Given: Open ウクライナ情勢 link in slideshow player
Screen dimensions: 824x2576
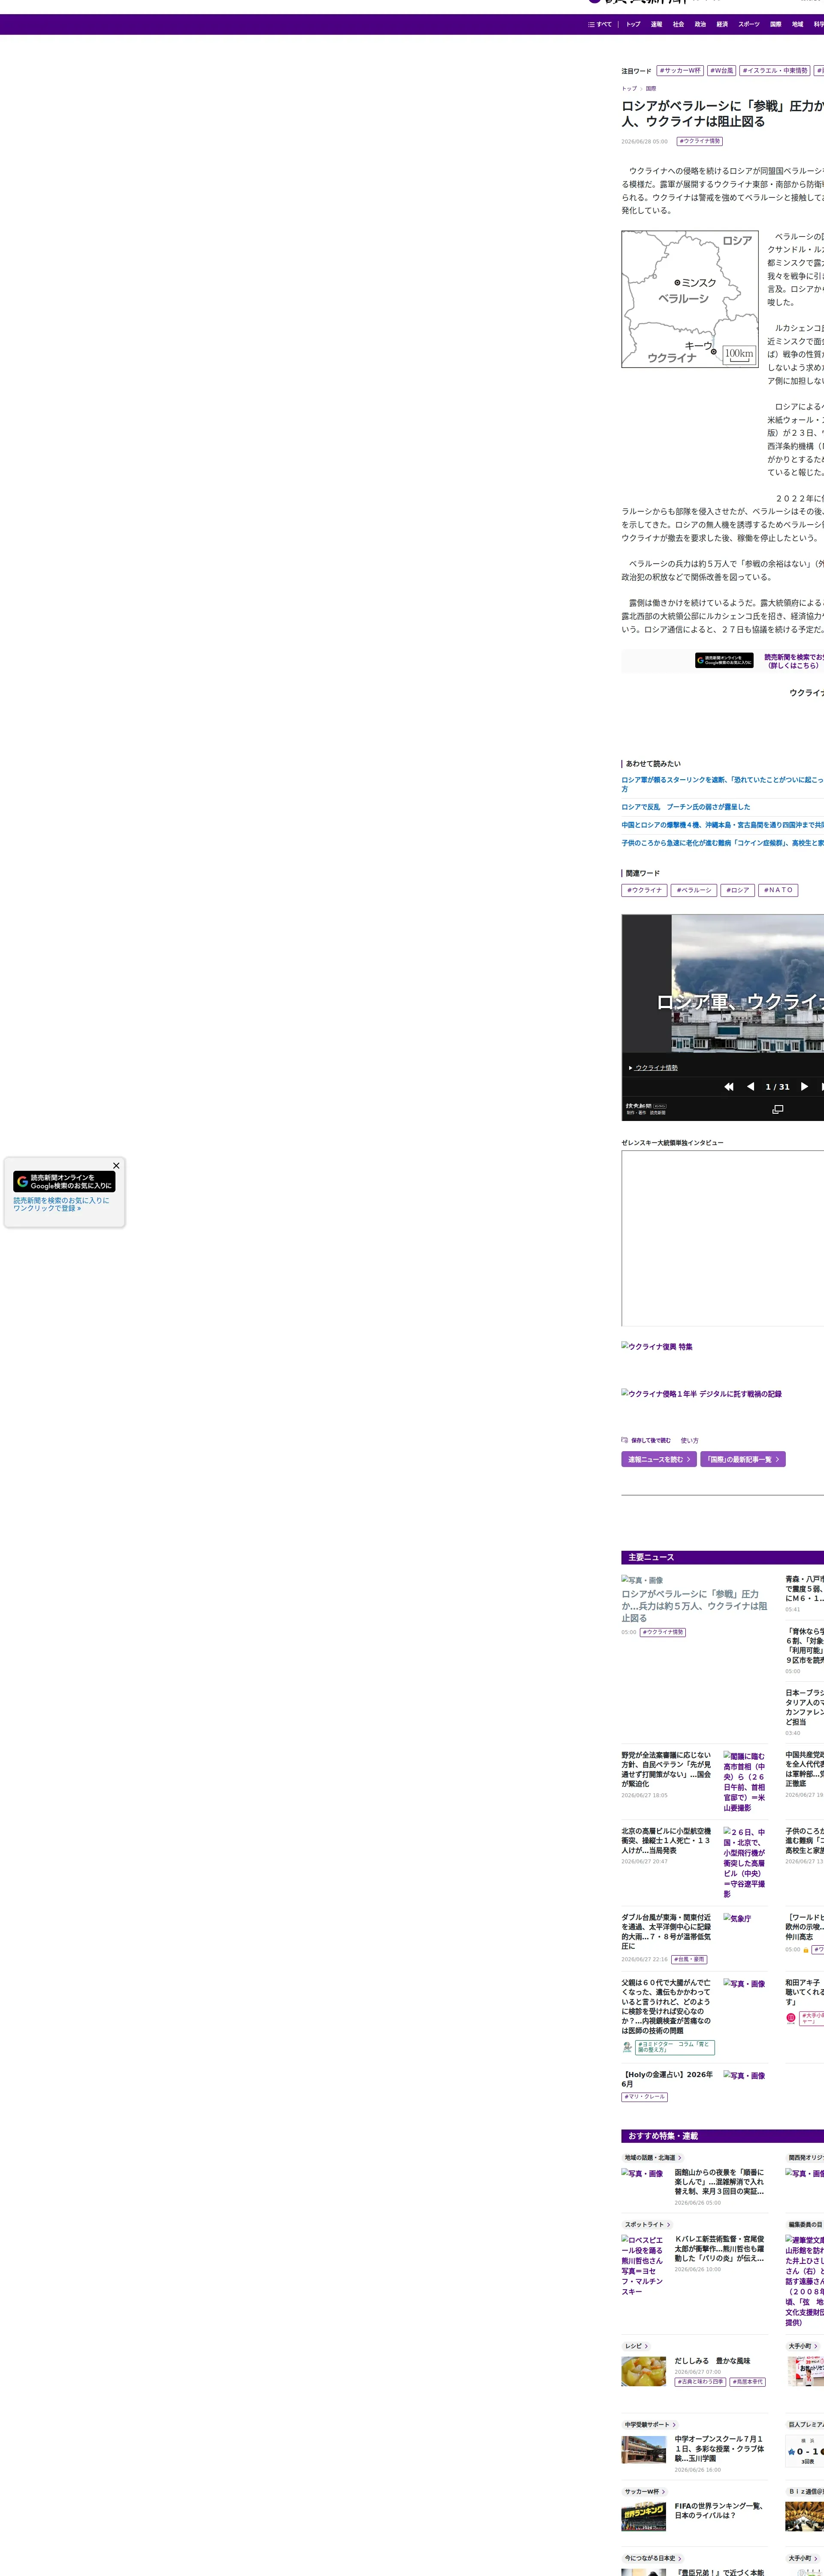Looking at the screenshot, I should pos(656,1068).
